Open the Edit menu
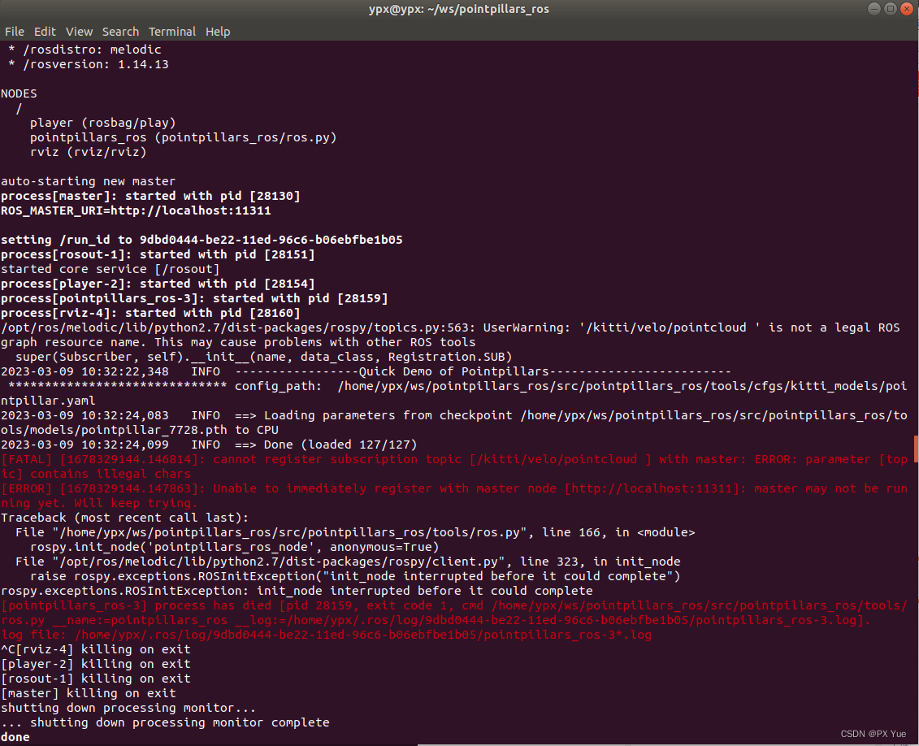 [x=45, y=32]
